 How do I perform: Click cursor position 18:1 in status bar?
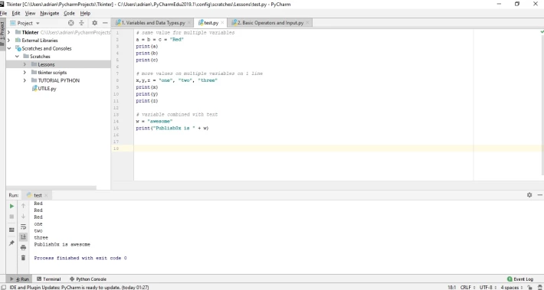pos(452,287)
